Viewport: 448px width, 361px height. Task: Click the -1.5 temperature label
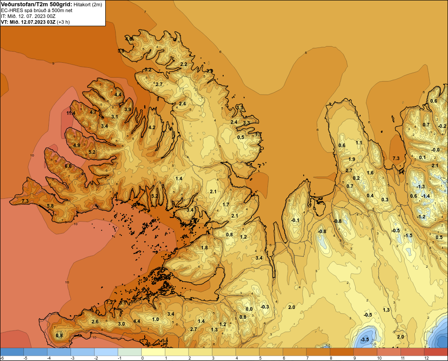[x=408, y=235]
